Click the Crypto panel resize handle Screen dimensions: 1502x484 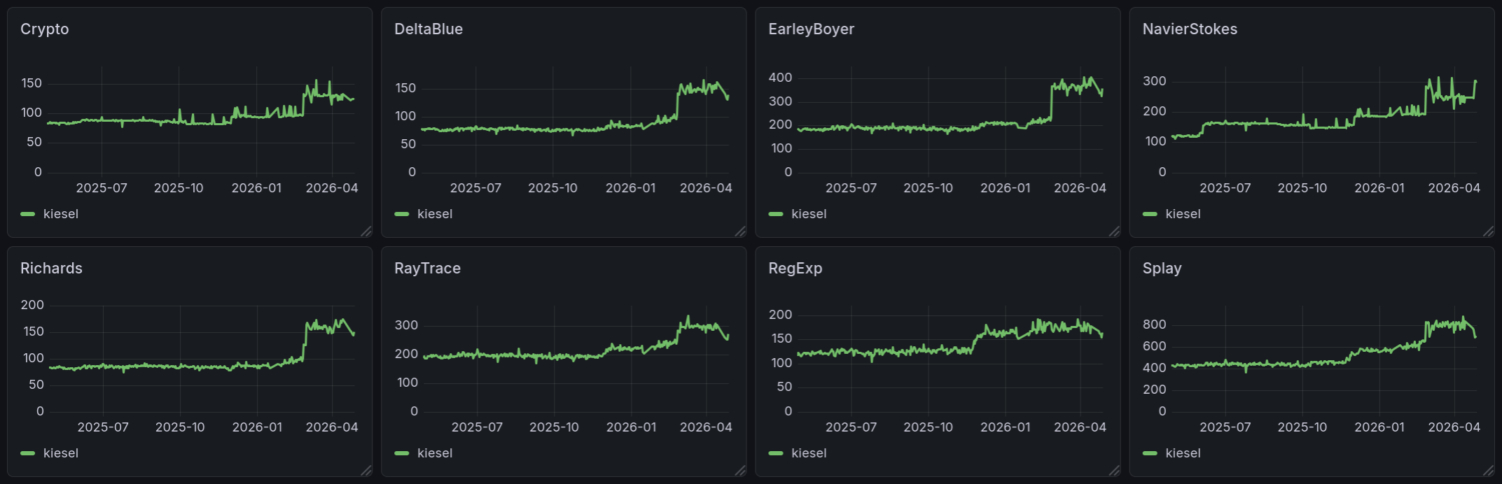pos(366,232)
